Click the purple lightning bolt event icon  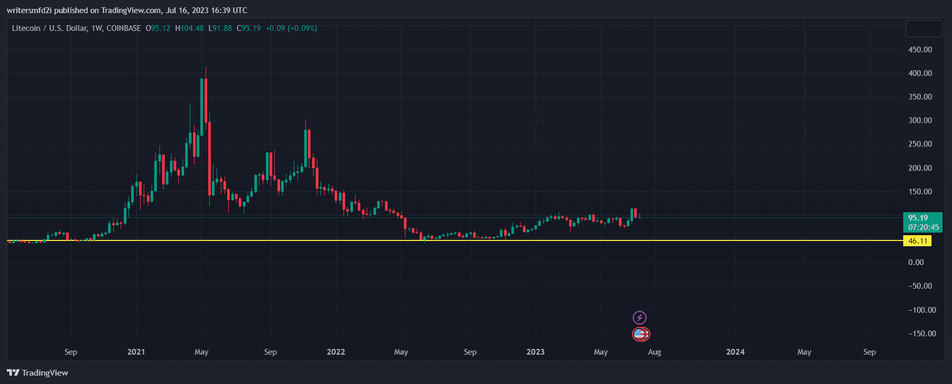pos(639,317)
